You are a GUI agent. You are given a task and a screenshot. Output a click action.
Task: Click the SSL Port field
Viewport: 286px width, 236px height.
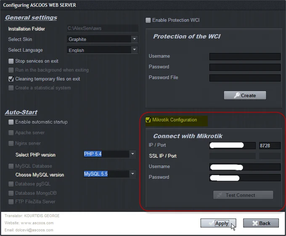pos(270,156)
